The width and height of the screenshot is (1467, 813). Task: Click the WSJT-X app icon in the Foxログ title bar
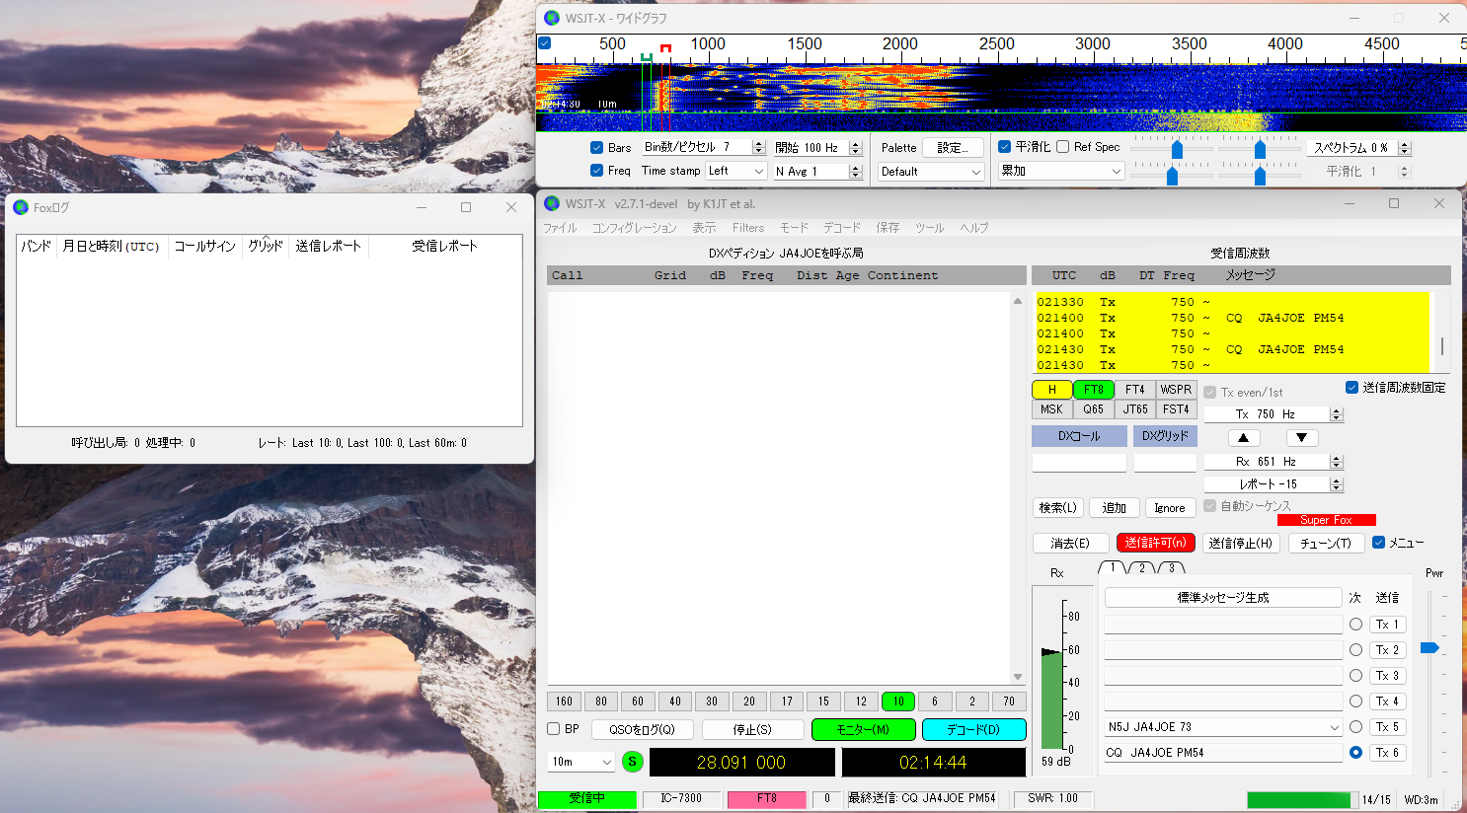coord(21,207)
